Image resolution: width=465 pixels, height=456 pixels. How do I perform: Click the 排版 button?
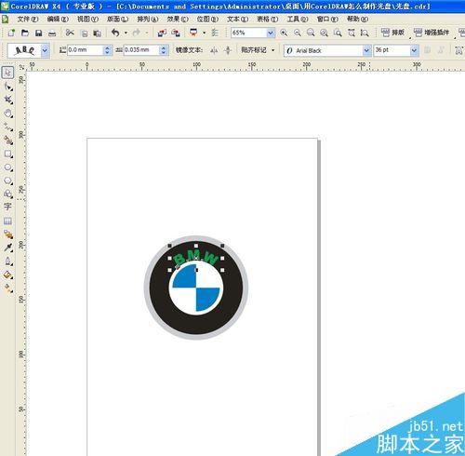pyautogui.click(x=392, y=33)
